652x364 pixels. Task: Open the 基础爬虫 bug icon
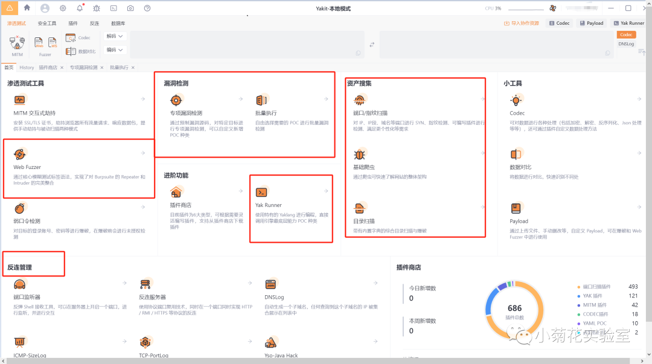(x=359, y=155)
